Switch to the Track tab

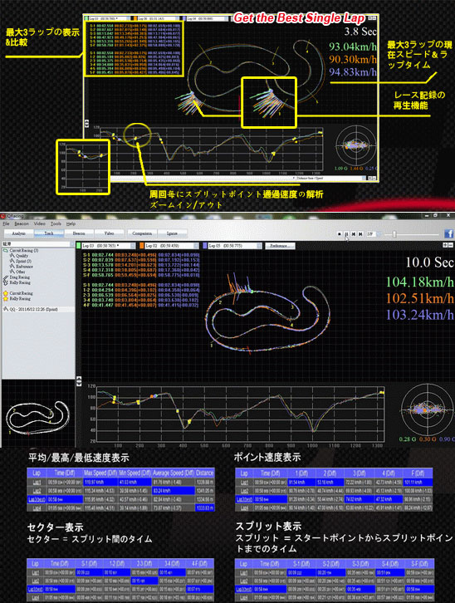pyautogui.click(x=49, y=233)
